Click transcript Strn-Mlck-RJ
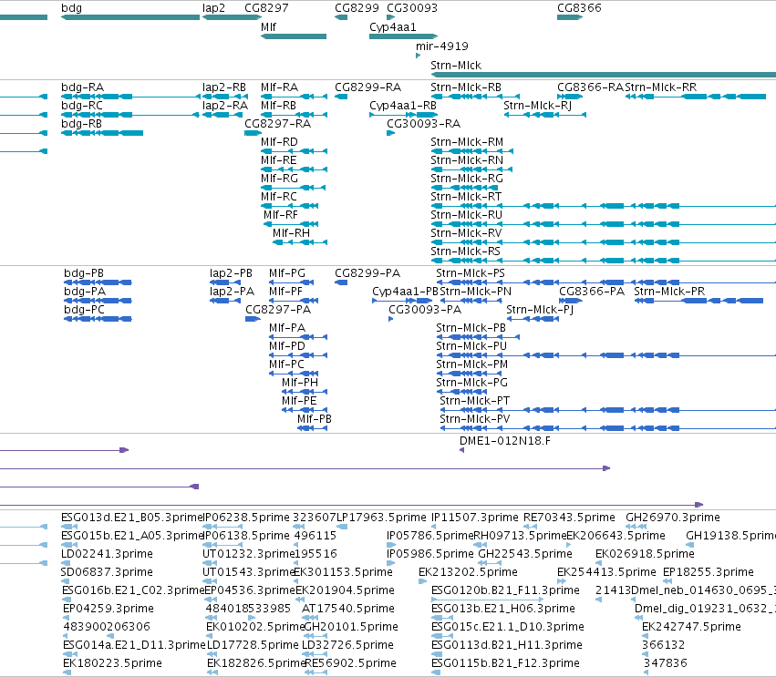This screenshot has height=677, width=776. 537,106
